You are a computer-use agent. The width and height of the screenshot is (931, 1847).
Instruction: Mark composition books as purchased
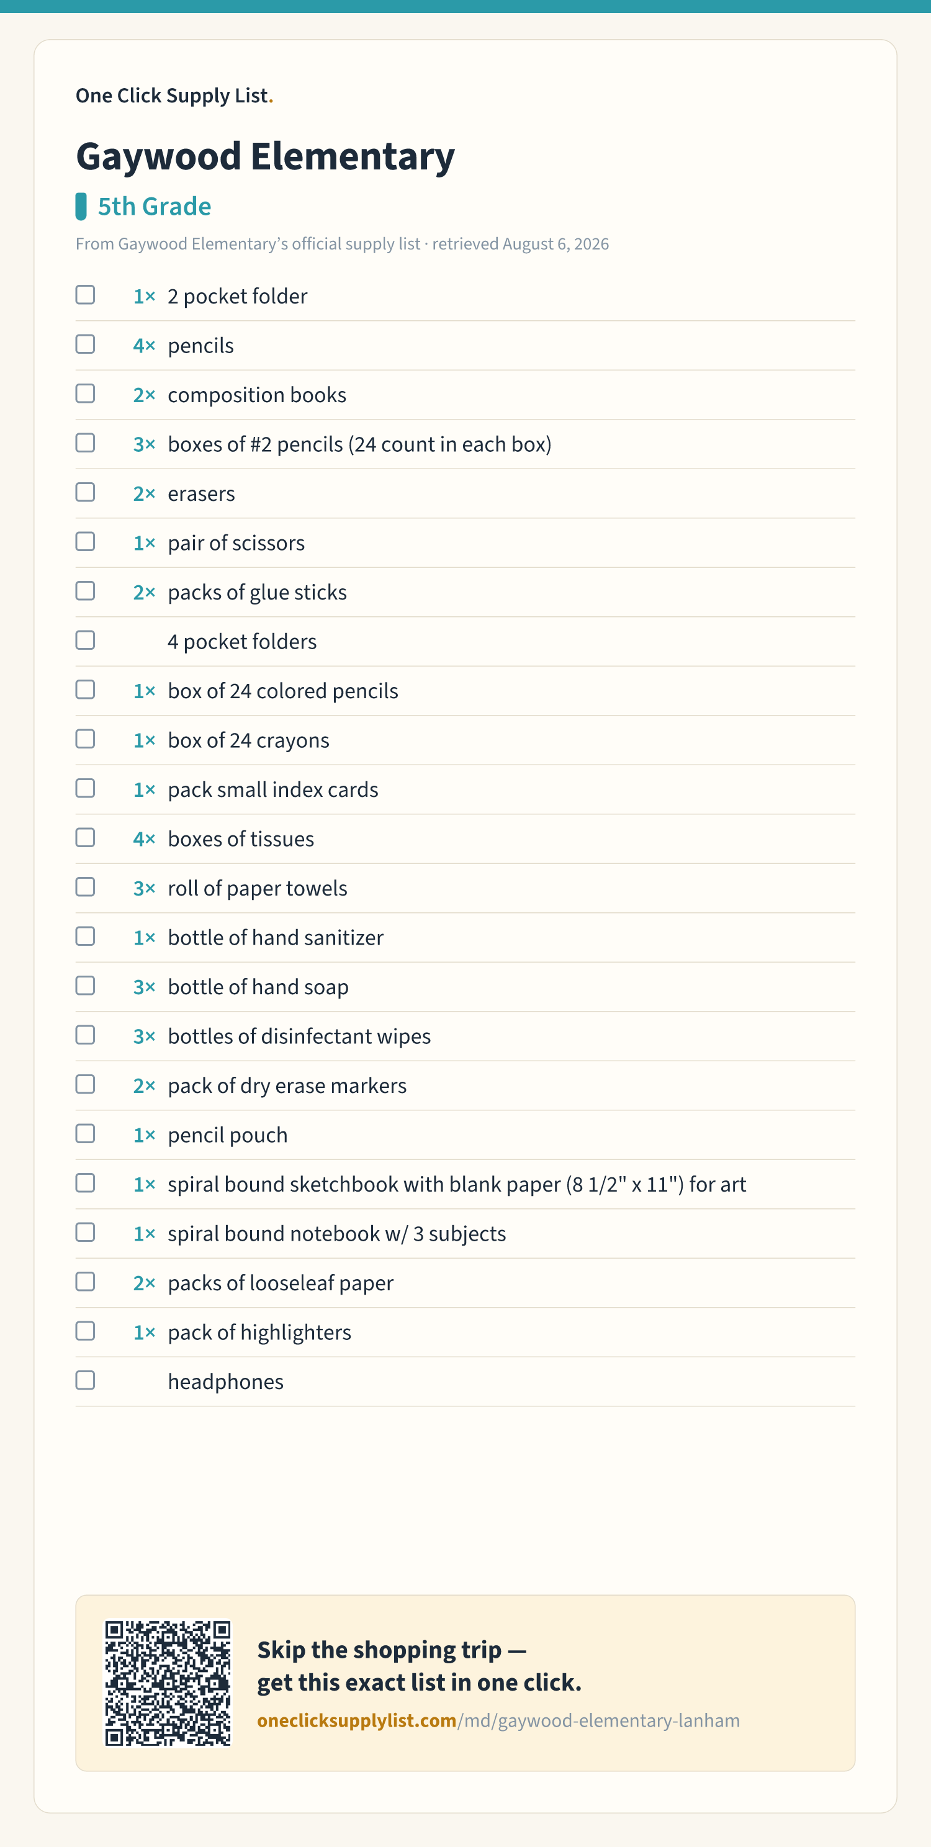pos(86,393)
